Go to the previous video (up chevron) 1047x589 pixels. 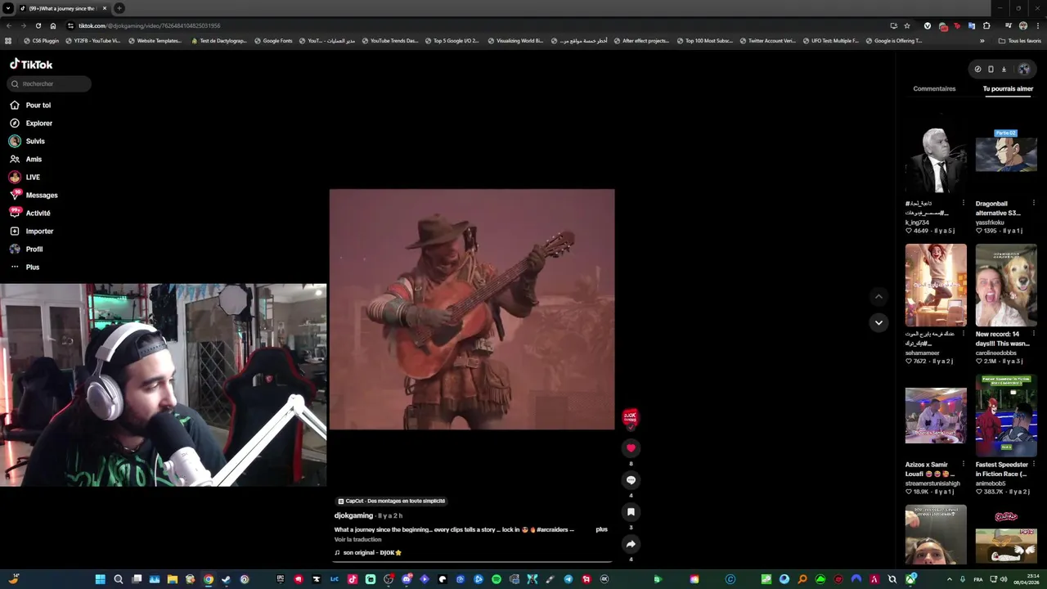point(878,297)
